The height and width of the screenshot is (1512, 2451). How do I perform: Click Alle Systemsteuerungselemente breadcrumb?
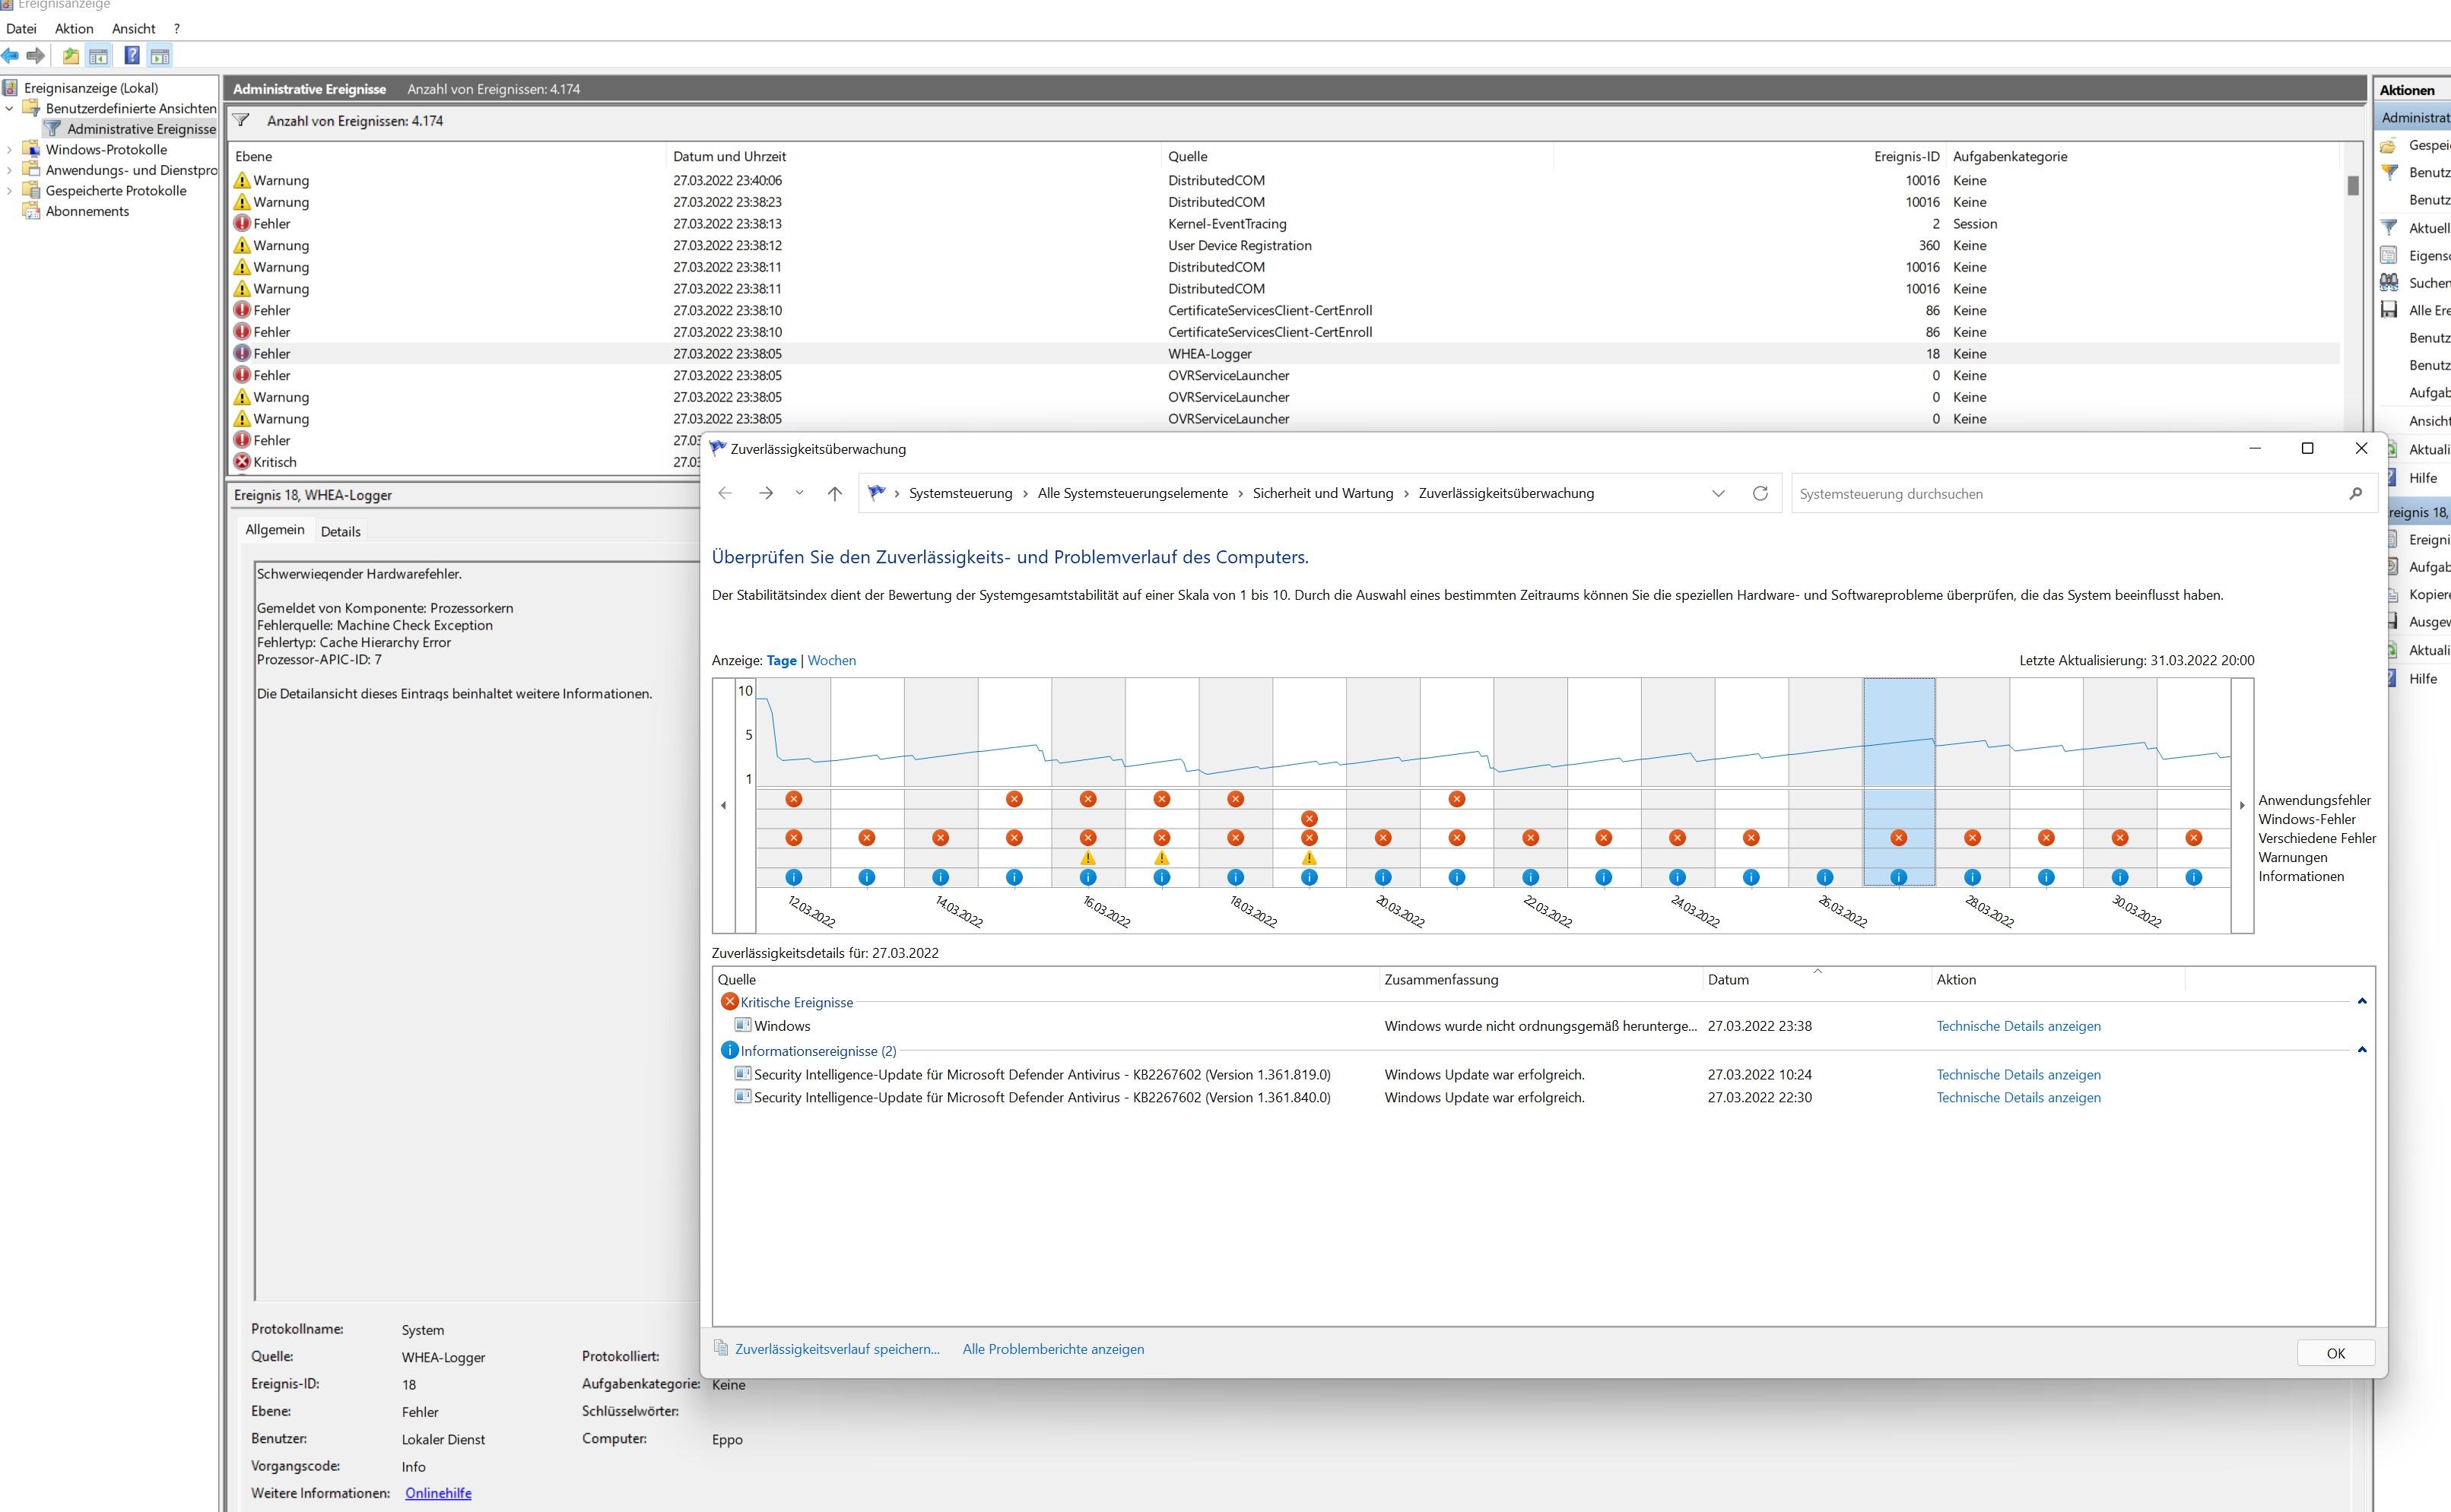(x=1132, y=493)
